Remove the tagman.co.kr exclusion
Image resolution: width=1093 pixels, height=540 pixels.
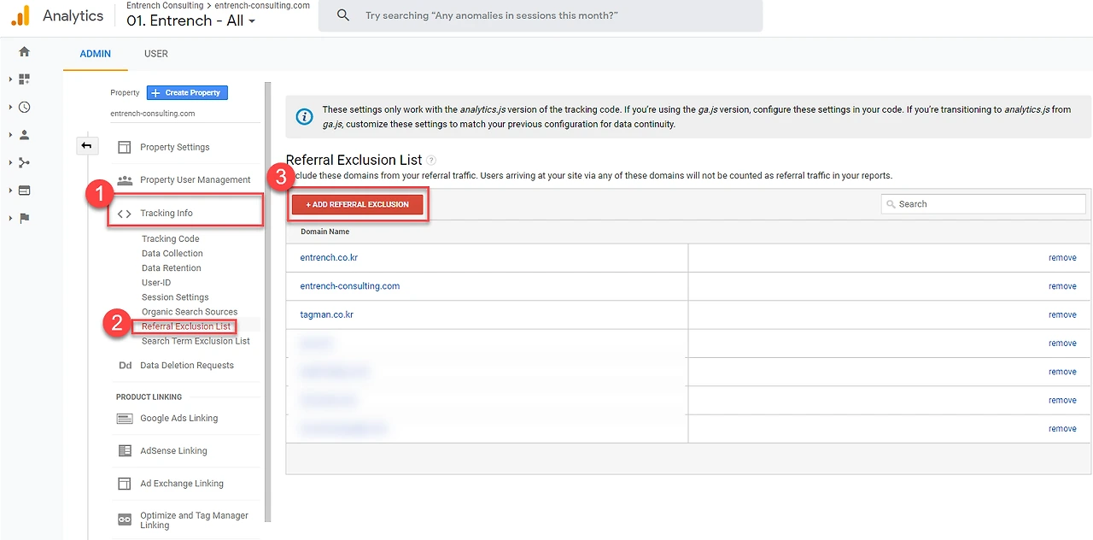1062,314
